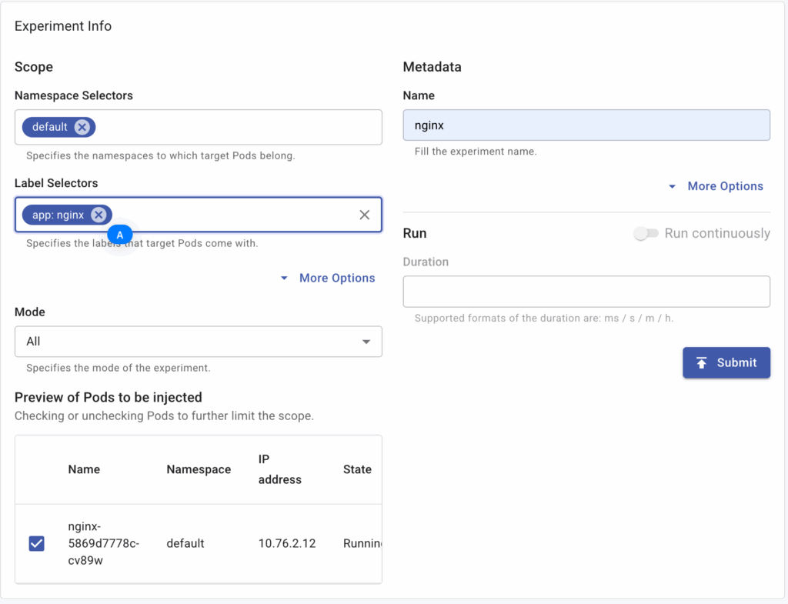Click the experiment Name field containing nginx
Viewport: 788px width, 604px height.
[x=586, y=125]
